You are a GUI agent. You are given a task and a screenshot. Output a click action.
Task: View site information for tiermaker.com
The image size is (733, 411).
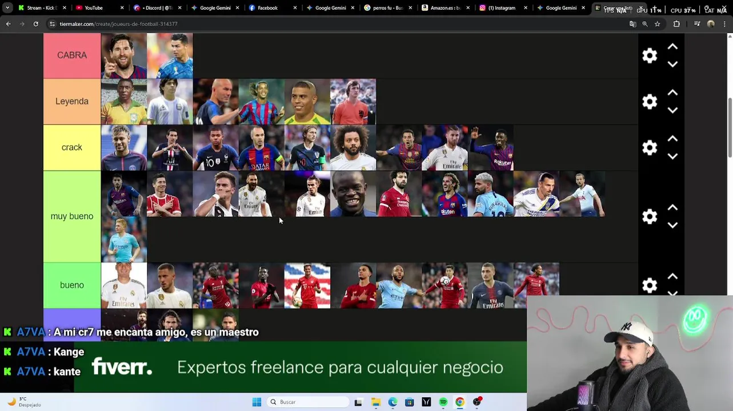pos(53,24)
